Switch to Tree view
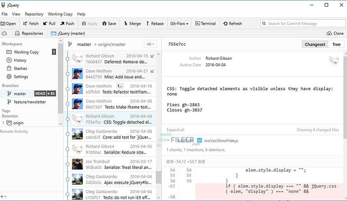Viewport: 347px width, 201px height. (x=336, y=44)
